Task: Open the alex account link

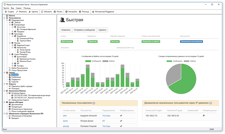Action: click(65, 115)
